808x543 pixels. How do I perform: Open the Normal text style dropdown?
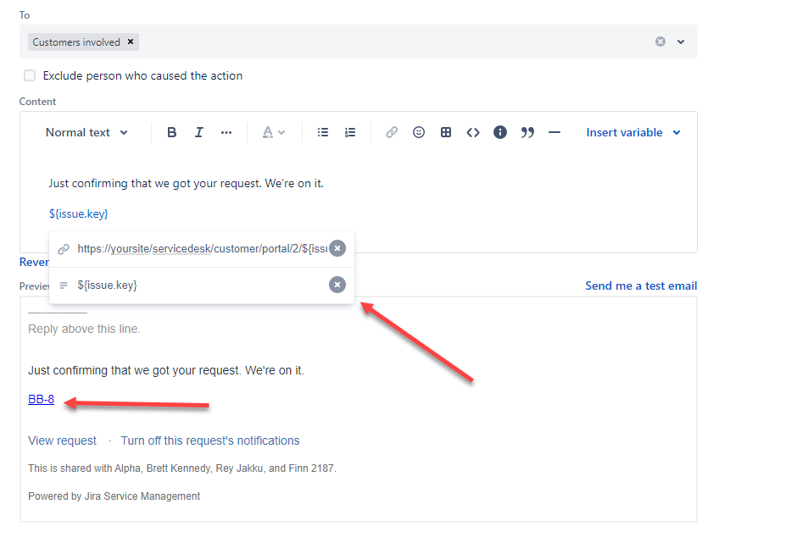tap(86, 133)
